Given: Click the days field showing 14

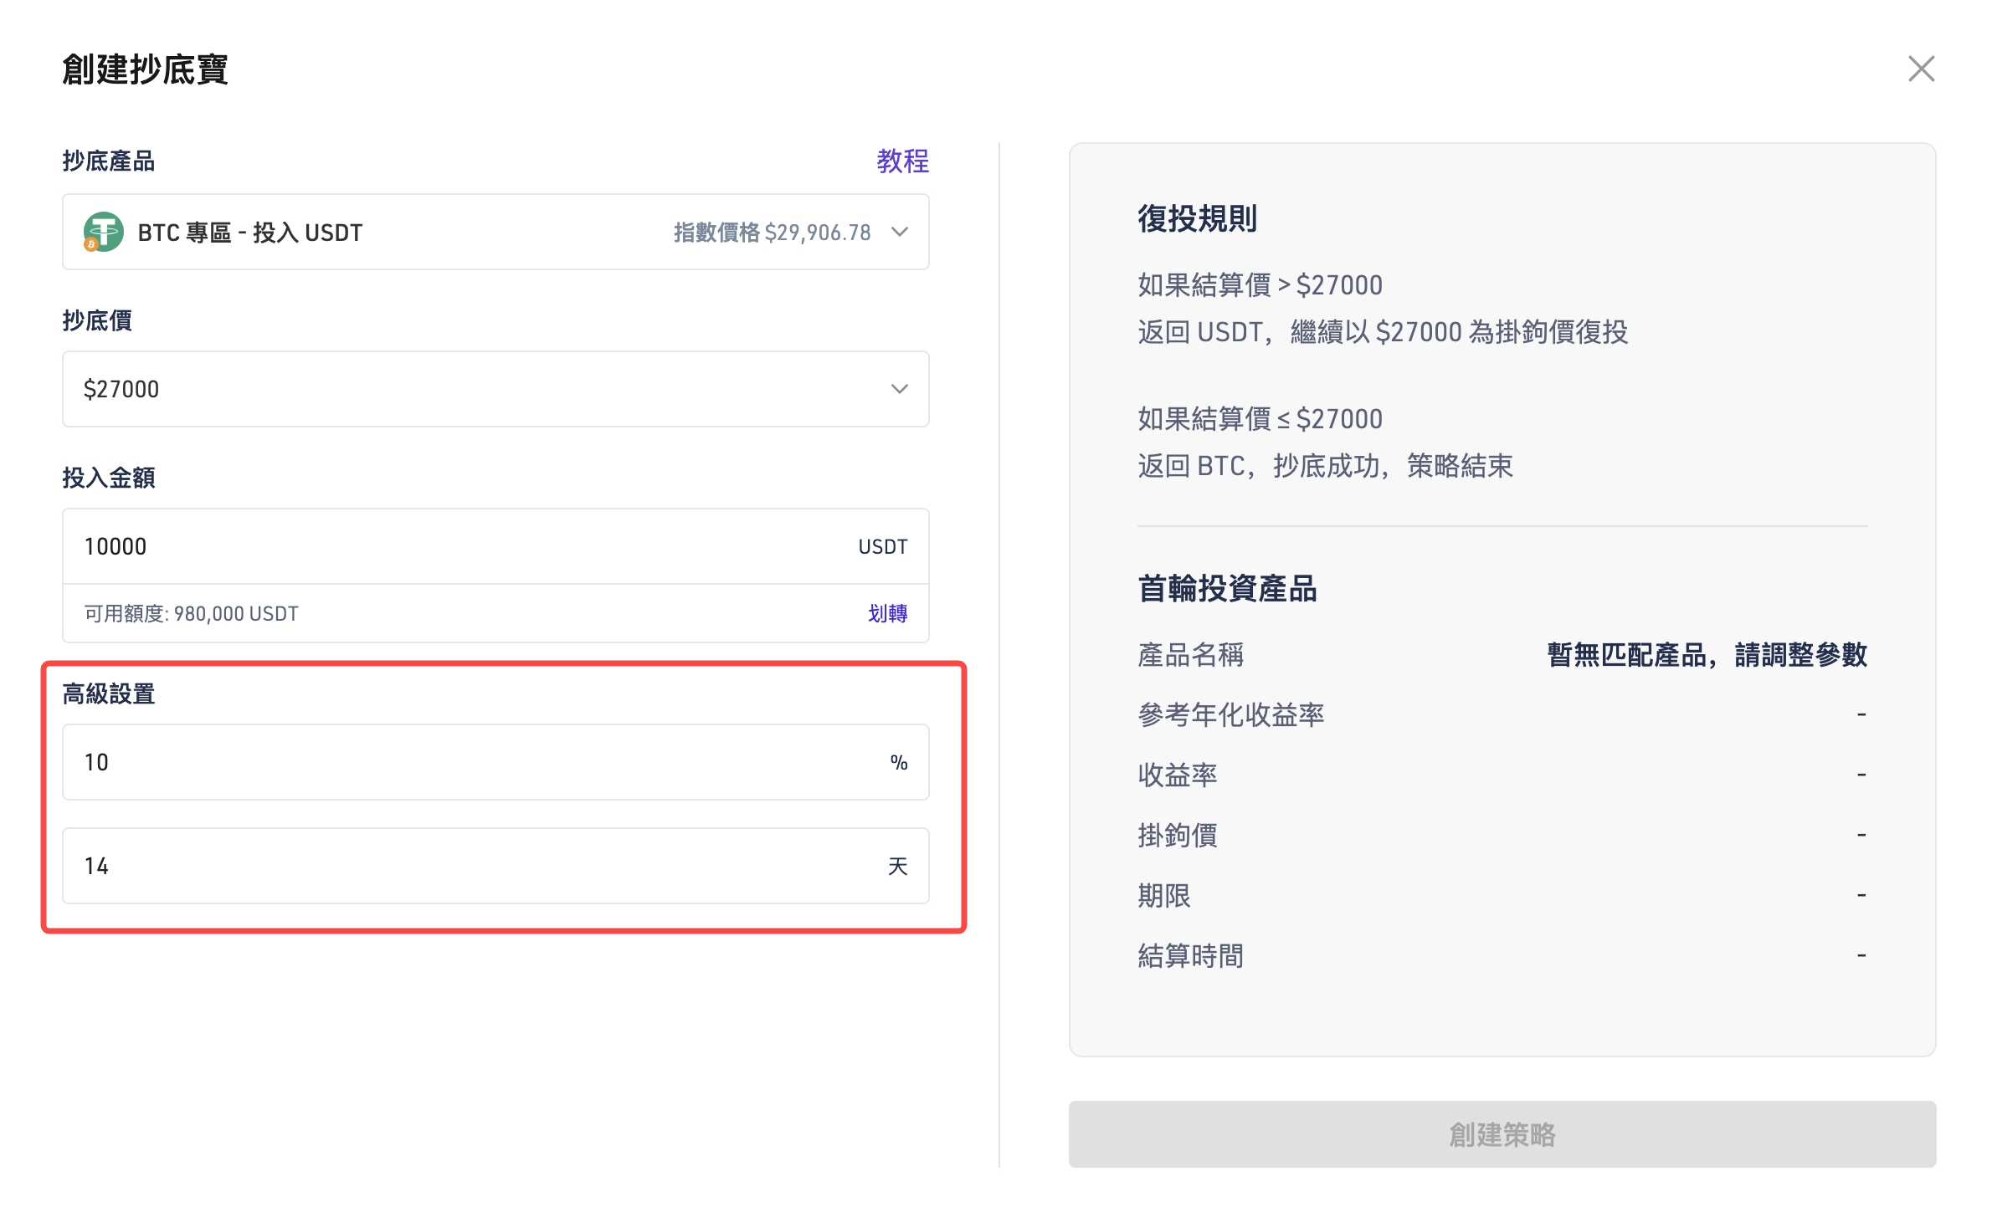Looking at the screenshot, I should tap(418, 866).
